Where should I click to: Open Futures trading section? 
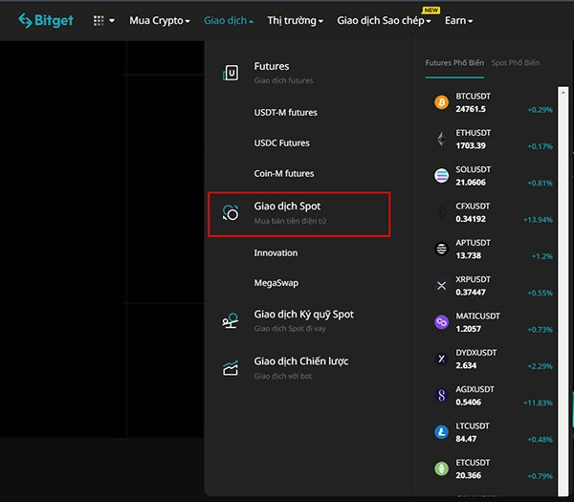pyautogui.click(x=283, y=73)
